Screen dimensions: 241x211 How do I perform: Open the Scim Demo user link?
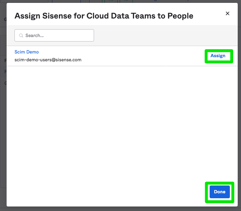click(26, 52)
